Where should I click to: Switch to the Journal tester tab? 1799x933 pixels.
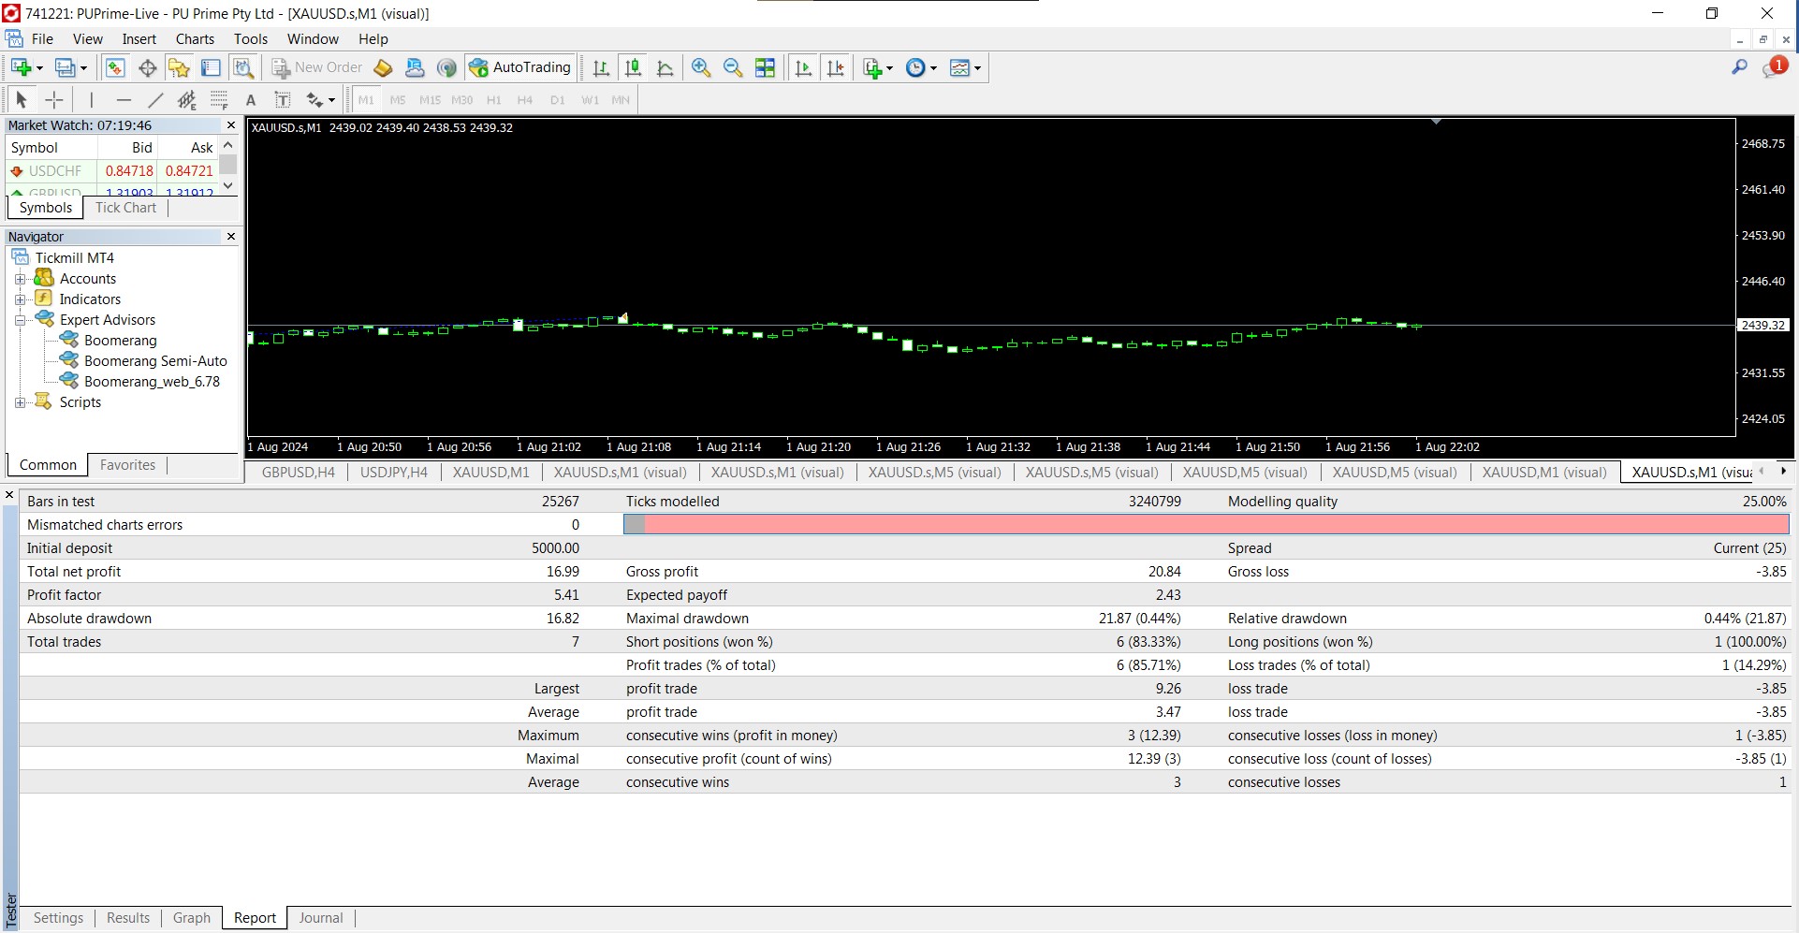click(321, 918)
